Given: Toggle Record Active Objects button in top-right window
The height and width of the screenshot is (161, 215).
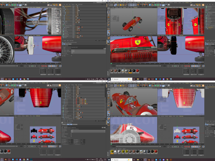Looking at the screenshot, I should [185, 66].
